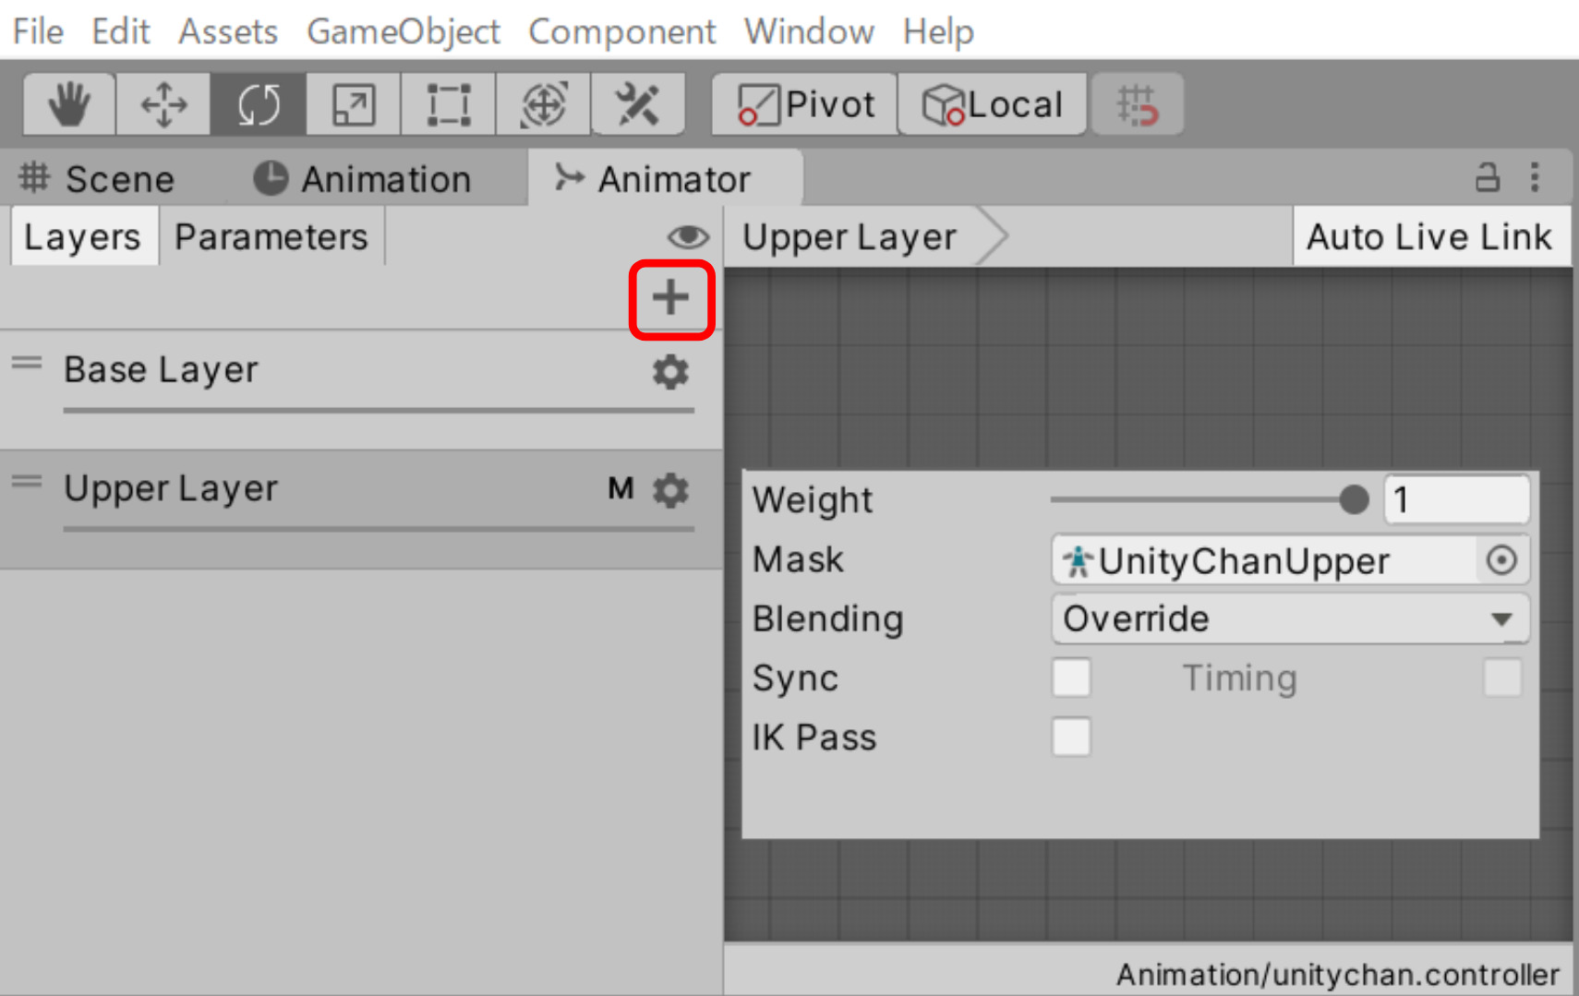Open the custom editor tools icon
Viewport: 1579px width, 996px height.
(638, 104)
